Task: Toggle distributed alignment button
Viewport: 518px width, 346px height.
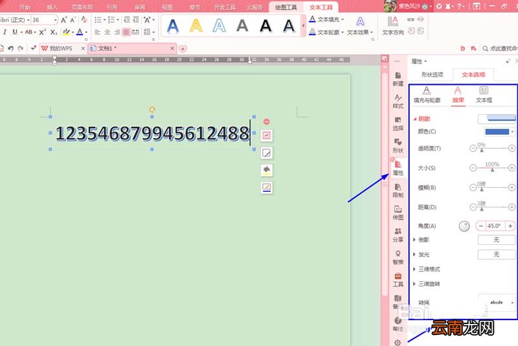Action: 135,32
